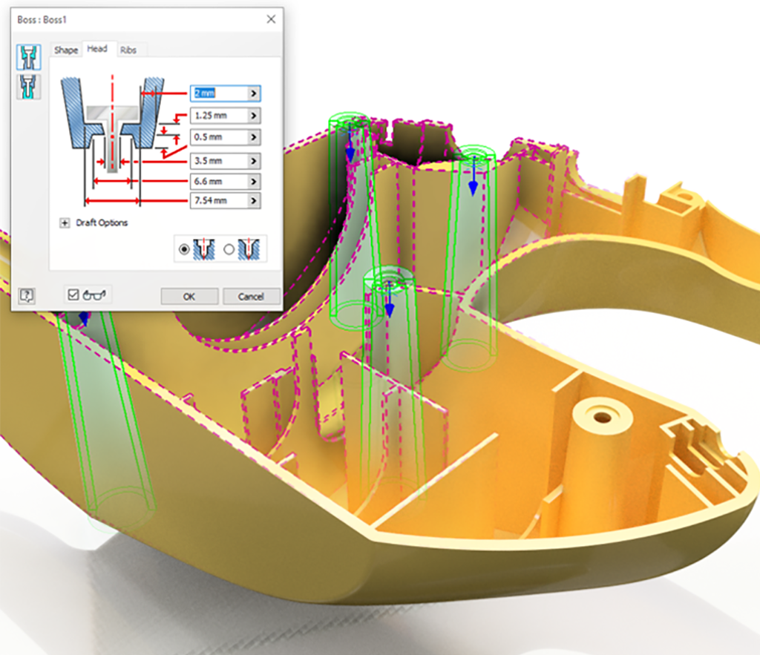The image size is (760, 655).
Task: Select the countersink radio button
Action: pos(229,250)
